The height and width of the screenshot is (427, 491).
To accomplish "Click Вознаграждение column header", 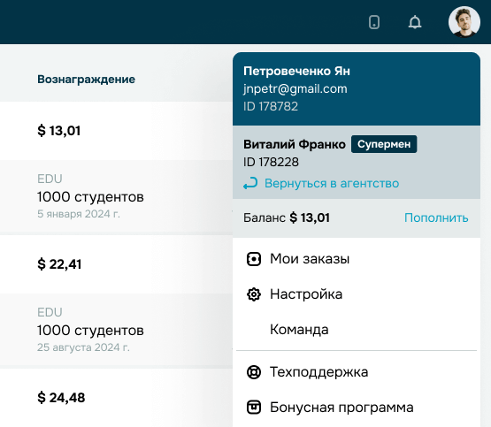I will pos(86,80).
